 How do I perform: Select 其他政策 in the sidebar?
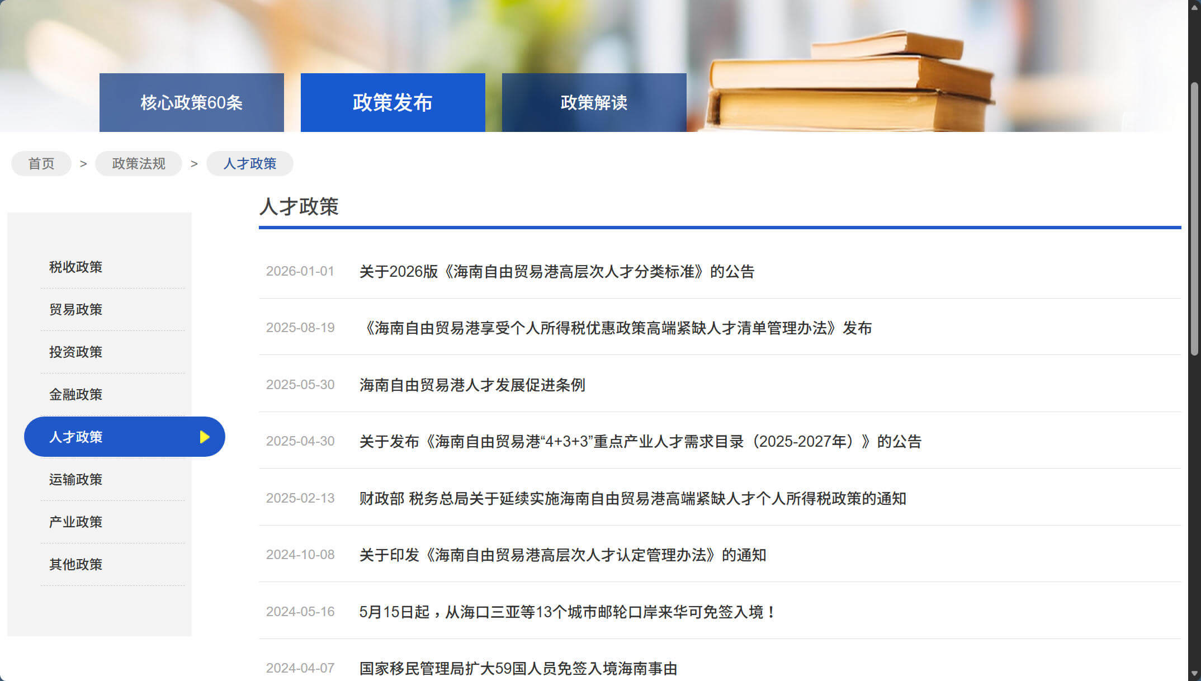coord(76,565)
